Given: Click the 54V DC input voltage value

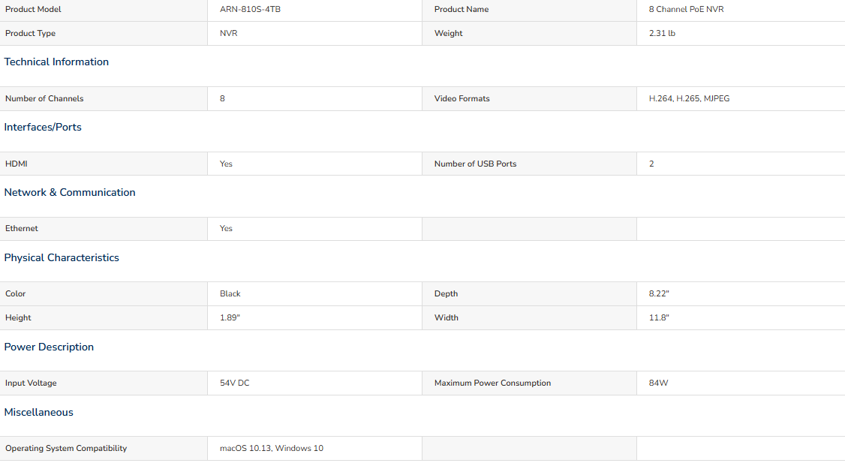Looking at the screenshot, I should (234, 383).
